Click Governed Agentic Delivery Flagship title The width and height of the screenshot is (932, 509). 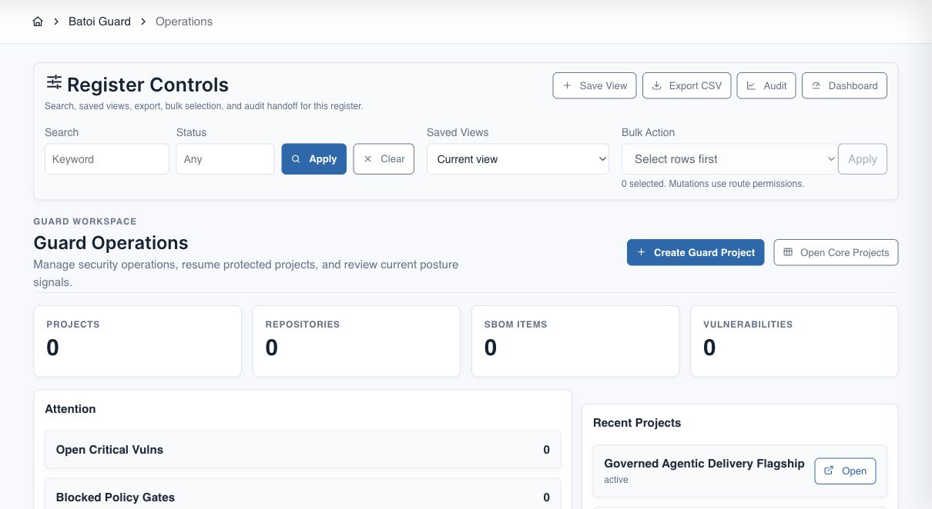pos(704,464)
